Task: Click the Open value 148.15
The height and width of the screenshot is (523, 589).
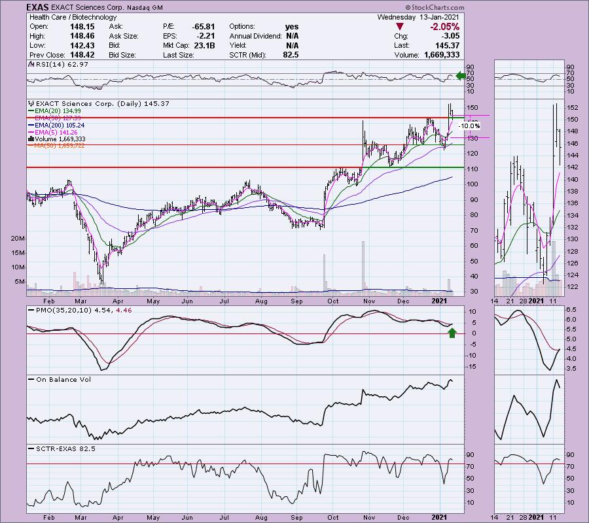Action: coord(82,27)
